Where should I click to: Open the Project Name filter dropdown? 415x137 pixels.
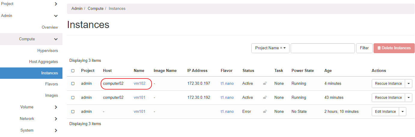pos(270,48)
